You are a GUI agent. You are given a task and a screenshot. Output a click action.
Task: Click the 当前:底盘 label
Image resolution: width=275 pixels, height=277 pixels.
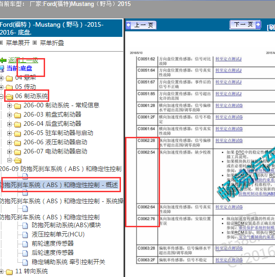[x=19, y=69]
